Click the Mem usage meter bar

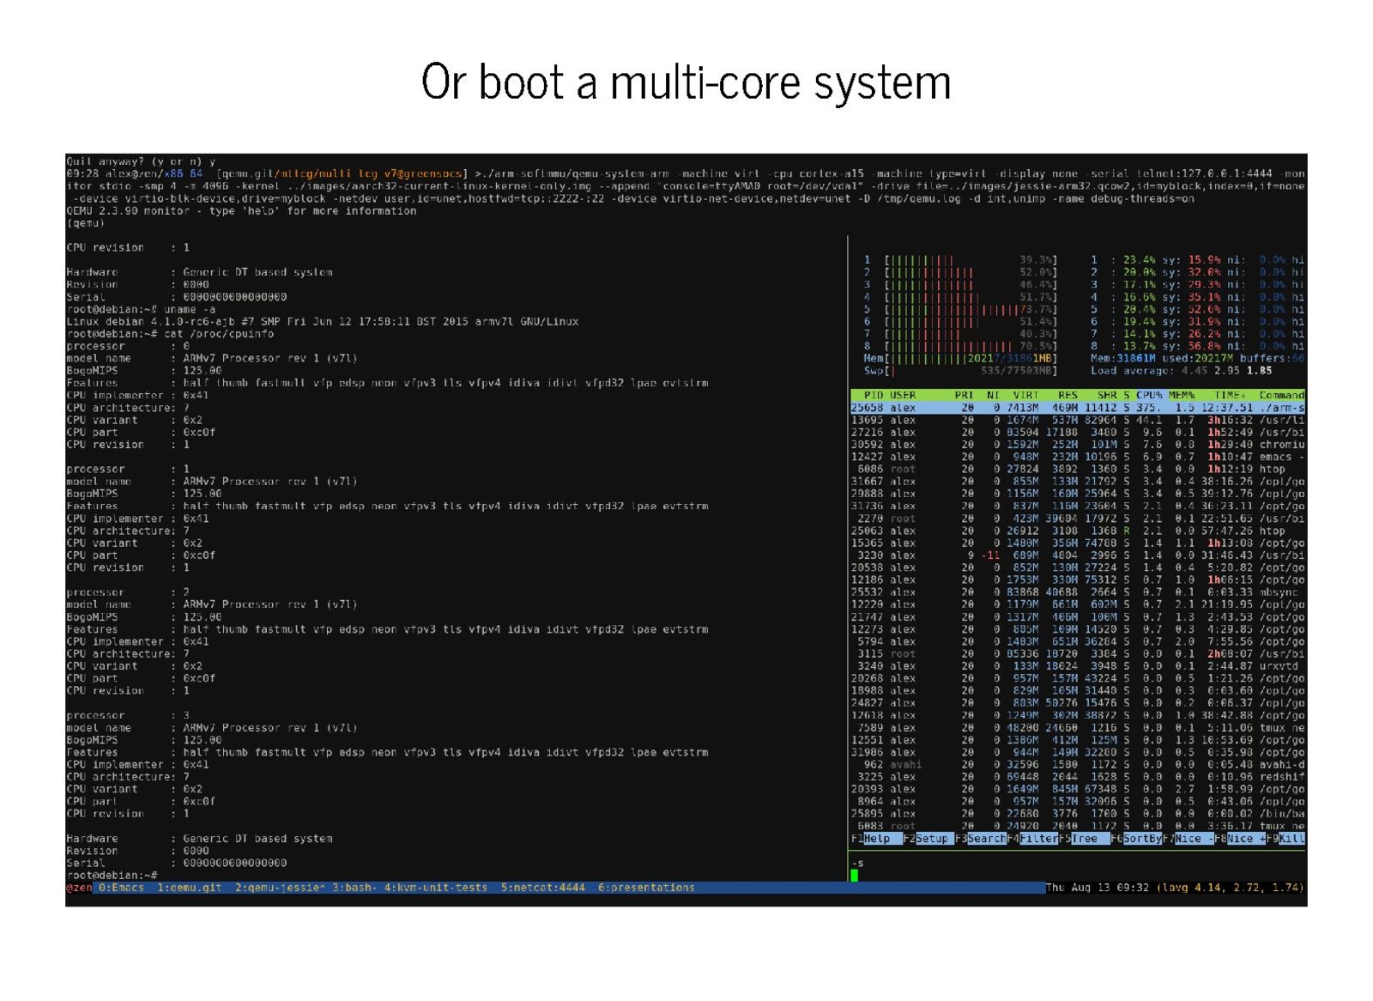[959, 359]
